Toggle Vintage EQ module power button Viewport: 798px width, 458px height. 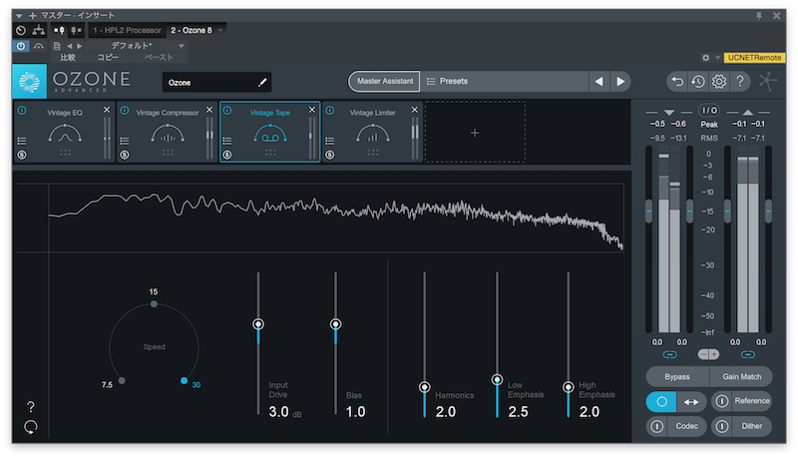22,111
